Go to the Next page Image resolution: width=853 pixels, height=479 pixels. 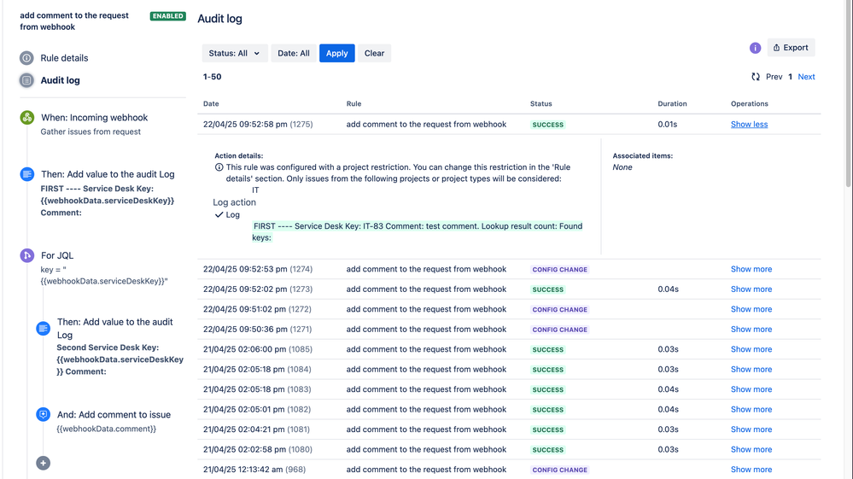pyautogui.click(x=806, y=77)
